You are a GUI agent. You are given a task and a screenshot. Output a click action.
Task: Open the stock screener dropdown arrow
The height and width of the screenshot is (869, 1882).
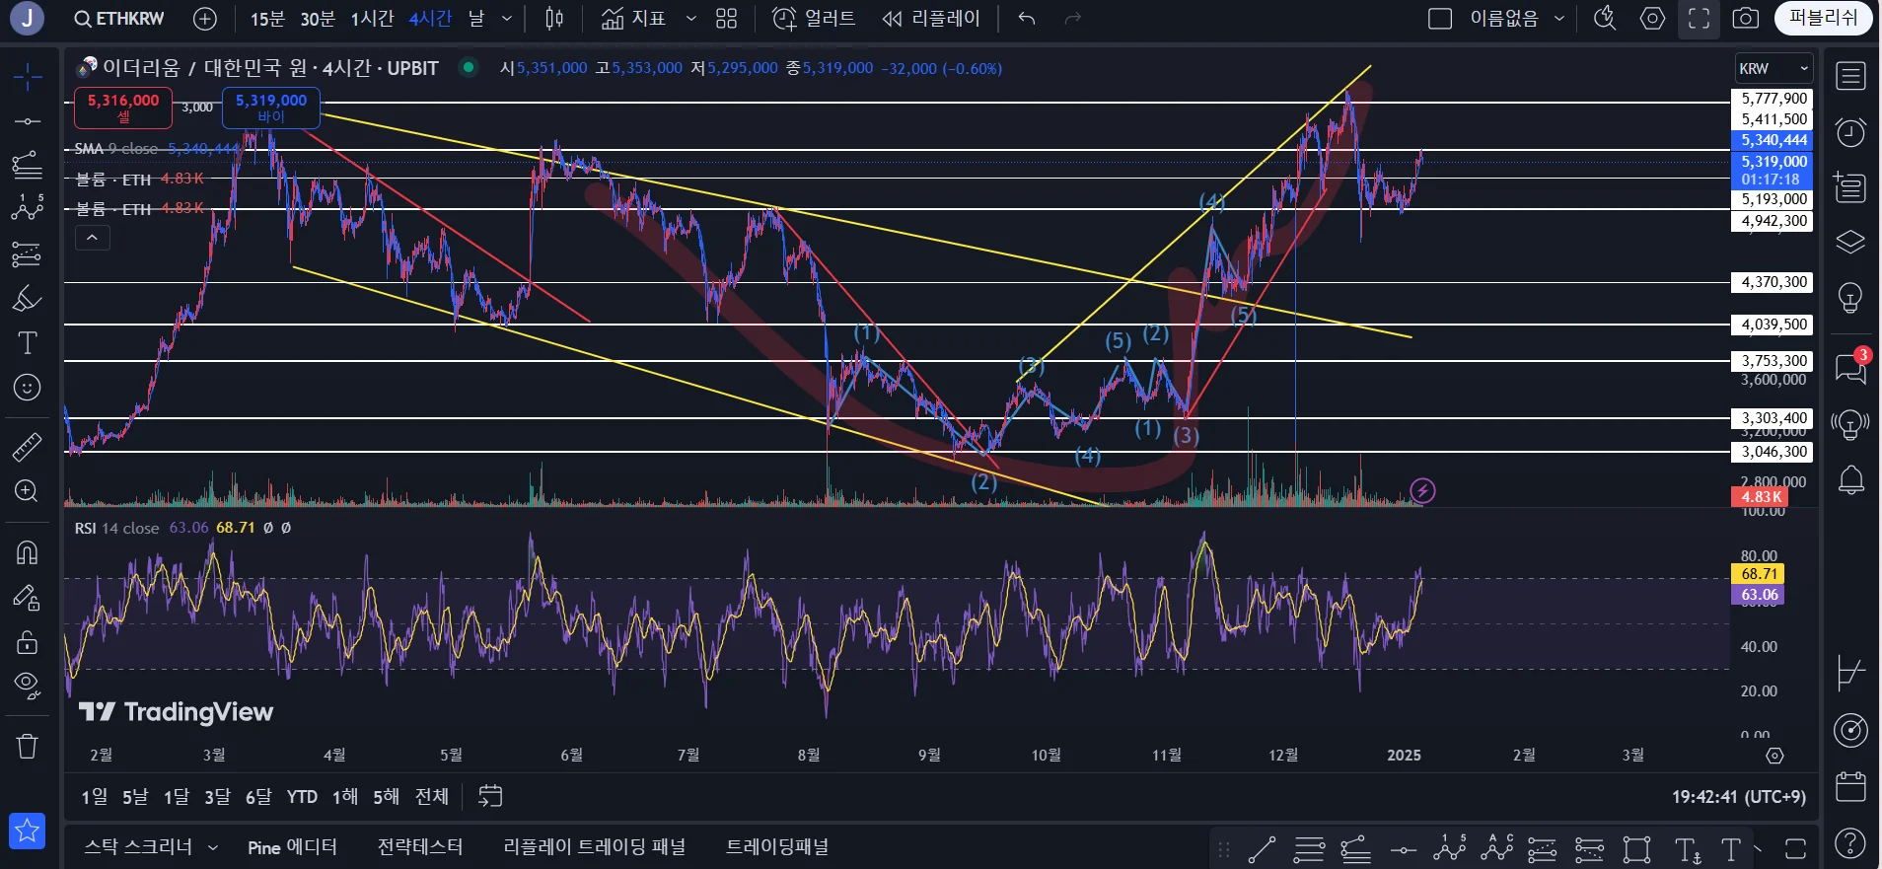pos(213,847)
